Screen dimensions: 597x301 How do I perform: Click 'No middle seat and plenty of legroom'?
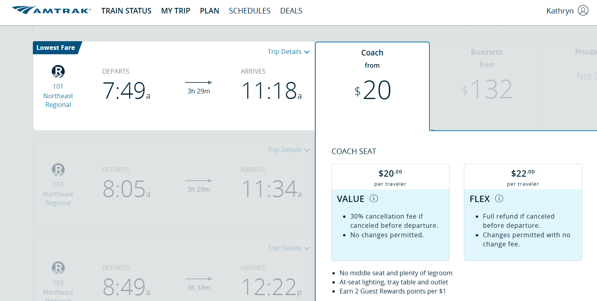[396, 273]
